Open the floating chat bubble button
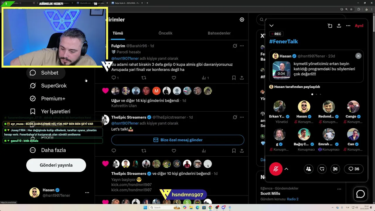The height and width of the screenshot is (211, 375). pyautogui.click(x=360, y=194)
